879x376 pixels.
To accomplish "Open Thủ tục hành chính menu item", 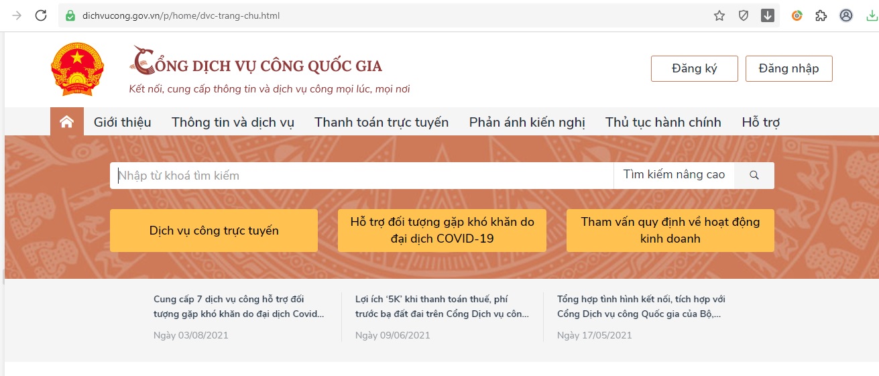I will (x=663, y=122).
